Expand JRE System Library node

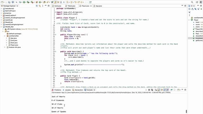[3, 29]
